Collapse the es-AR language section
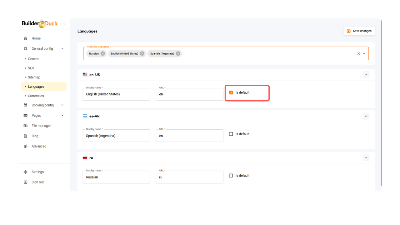The image size is (400, 225). [x=366, y=116]
